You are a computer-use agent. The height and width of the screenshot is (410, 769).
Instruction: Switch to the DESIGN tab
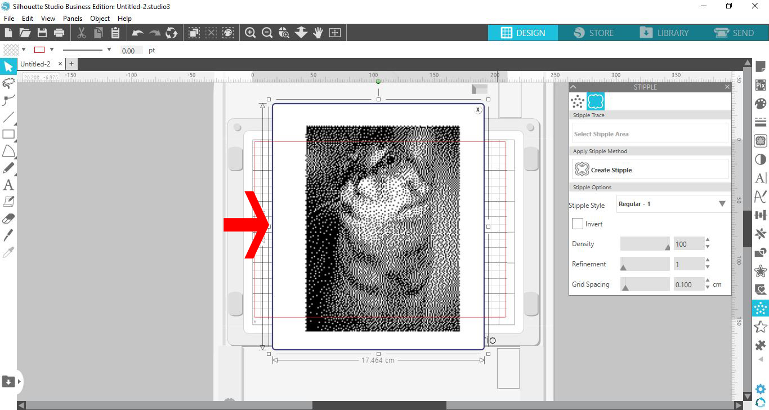(523, 33)
